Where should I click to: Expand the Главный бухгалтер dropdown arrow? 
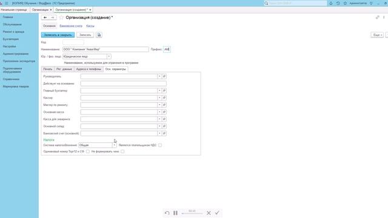pos(159,91)
